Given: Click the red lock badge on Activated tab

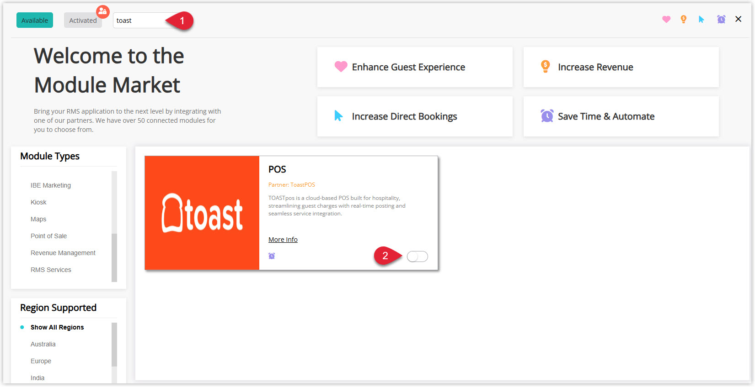Looking at the screenshot, I should point(103,11).
